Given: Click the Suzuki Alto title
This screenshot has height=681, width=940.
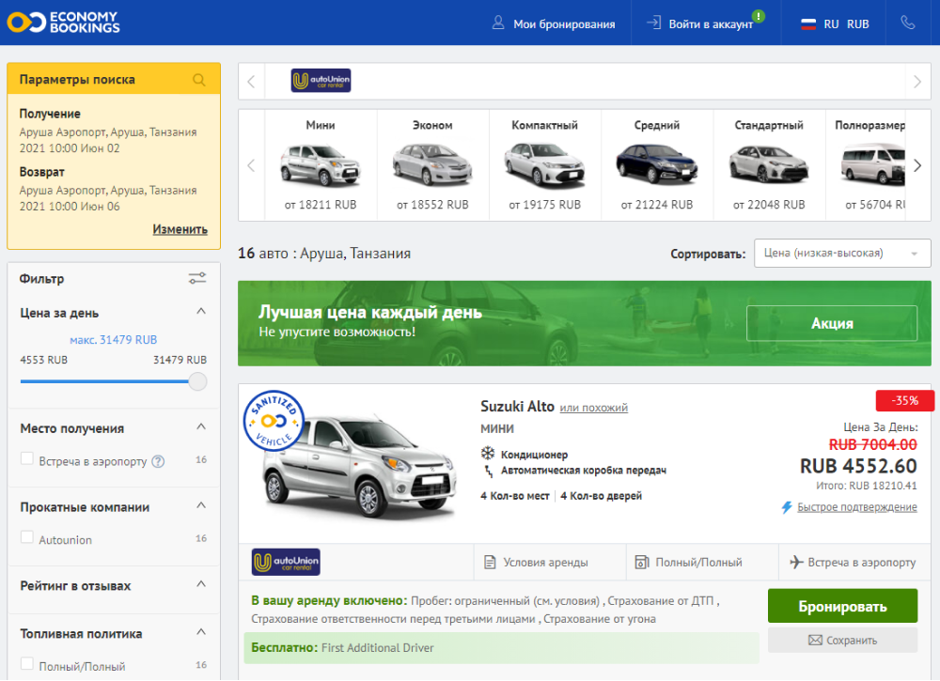Looking at the screenshot, I should tap(517, 407).
